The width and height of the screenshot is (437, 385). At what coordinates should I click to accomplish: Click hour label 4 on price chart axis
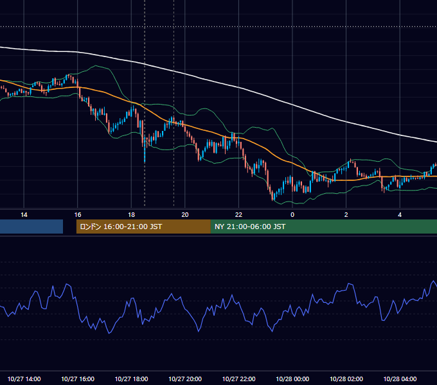click(x=400, y=215)
